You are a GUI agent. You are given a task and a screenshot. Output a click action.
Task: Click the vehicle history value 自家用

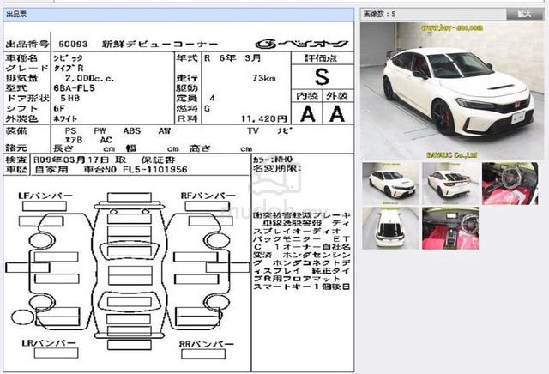[x=51, y=170]
